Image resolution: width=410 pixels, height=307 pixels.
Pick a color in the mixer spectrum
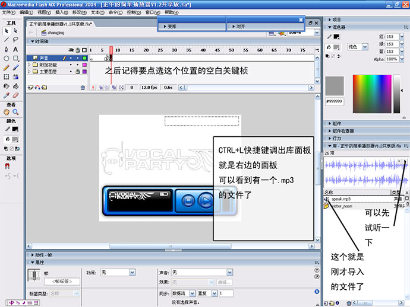pyautogui.click(x=372, y=94)
